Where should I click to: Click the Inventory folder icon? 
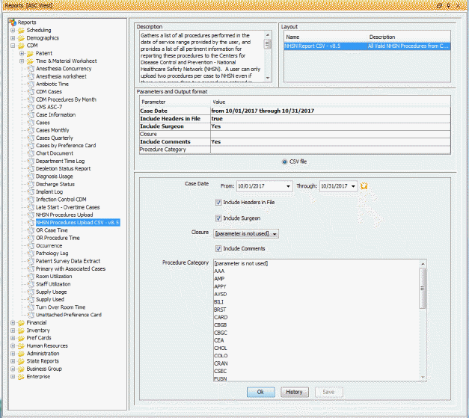[21, 331]
